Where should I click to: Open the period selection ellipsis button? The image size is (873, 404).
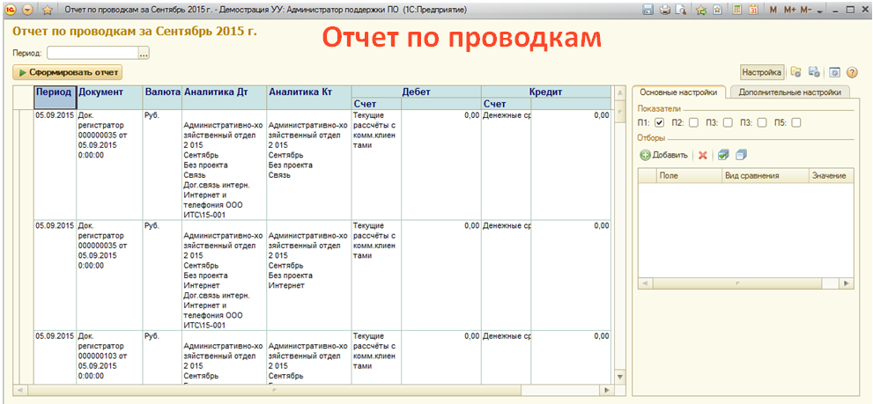(144, 54)
